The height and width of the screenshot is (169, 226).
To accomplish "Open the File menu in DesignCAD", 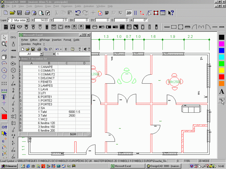I will tap(8, 6).
